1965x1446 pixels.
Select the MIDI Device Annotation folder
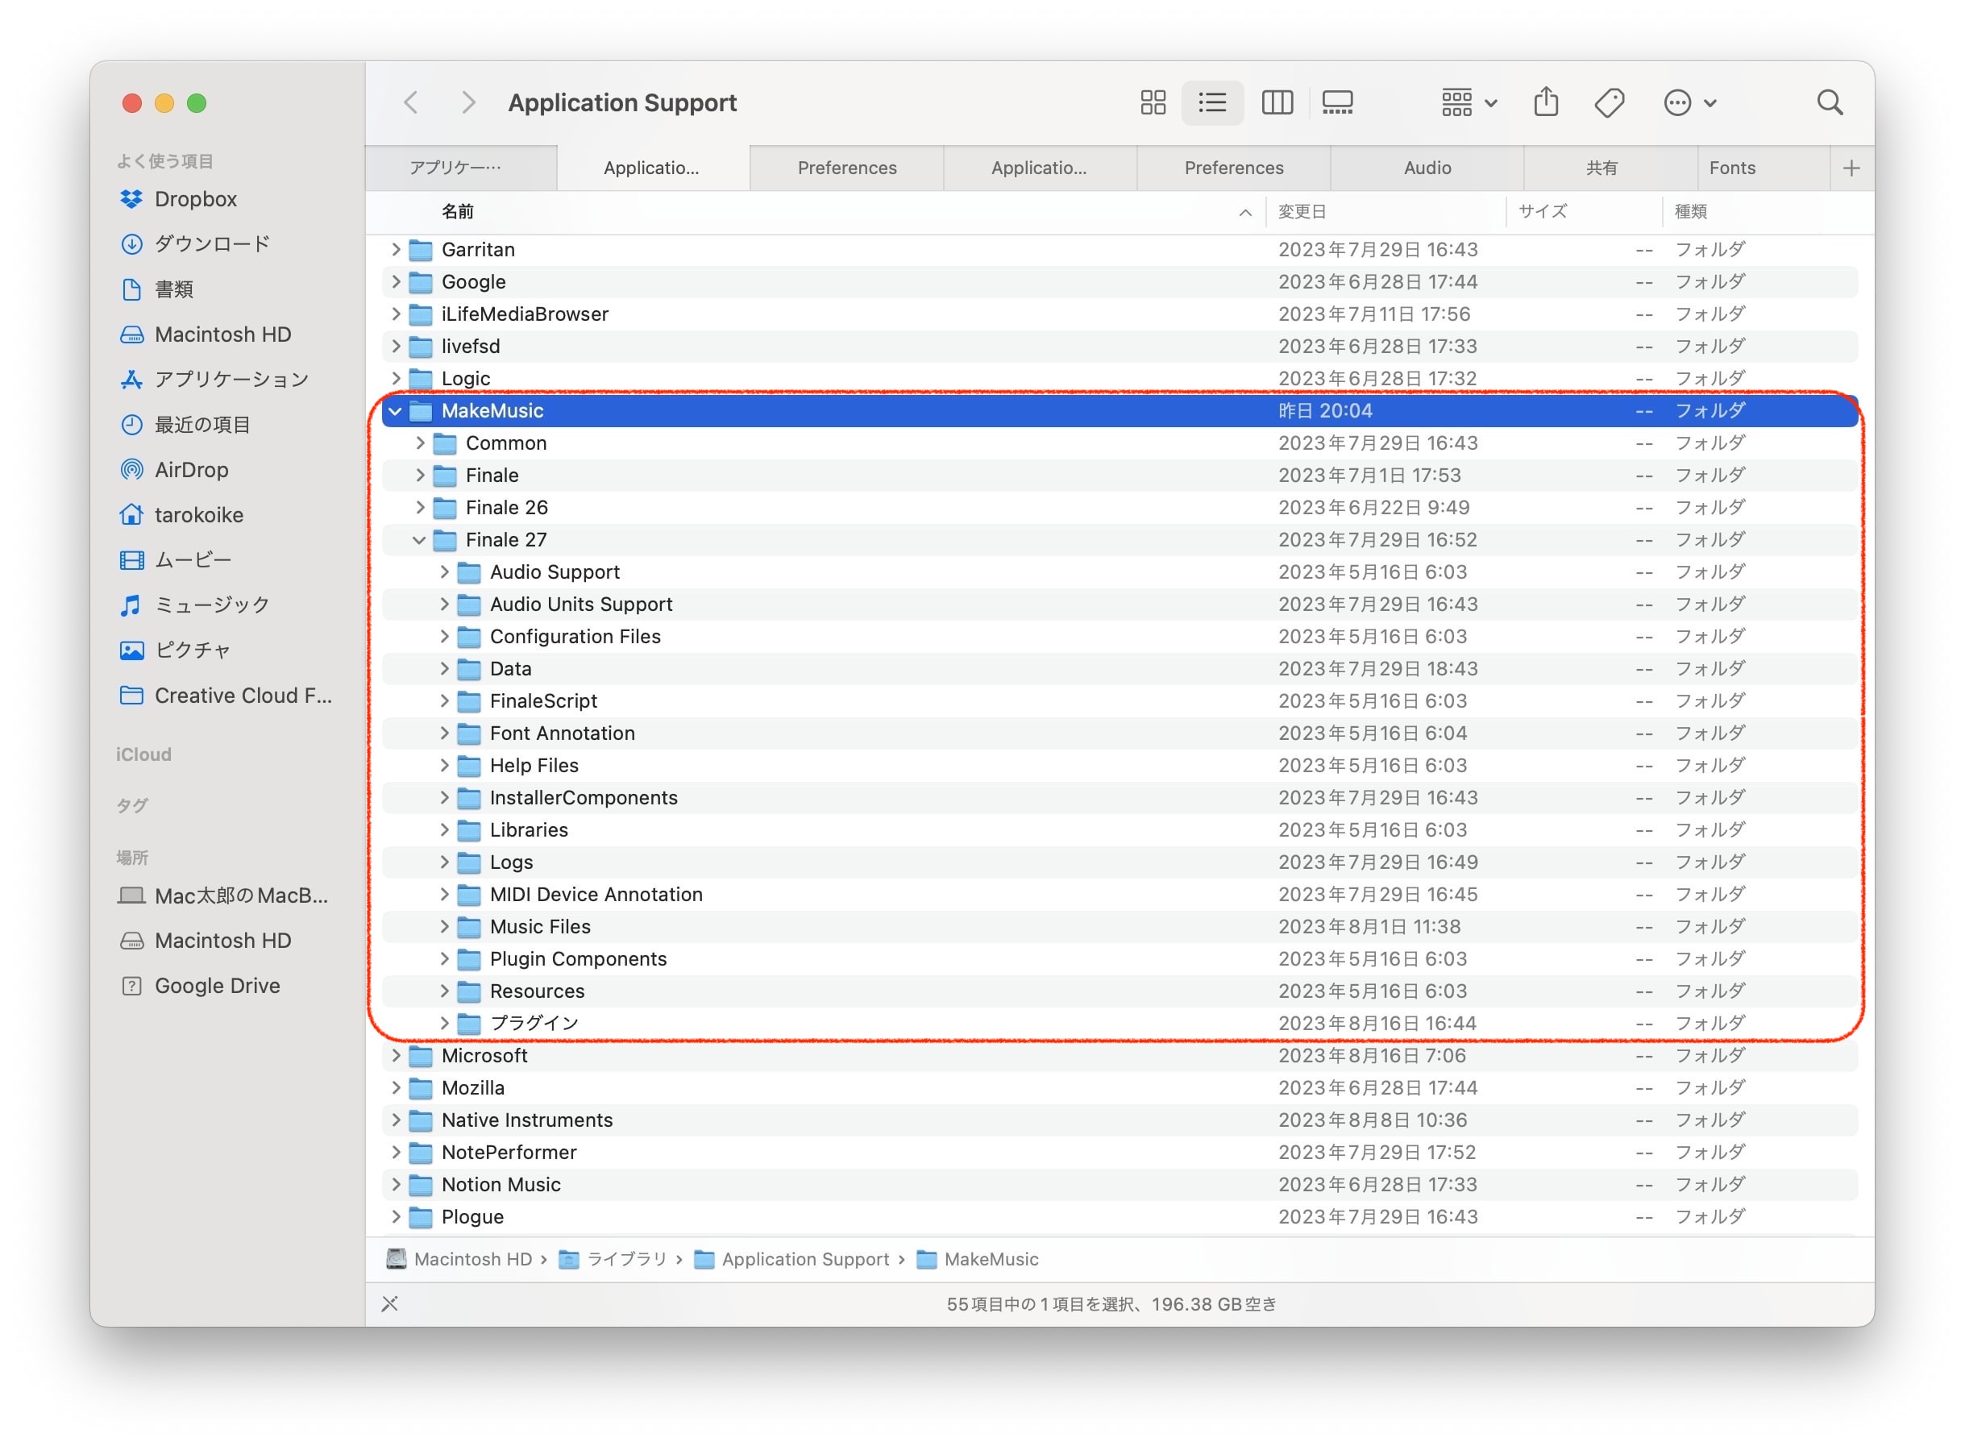pyautogui.click(x=1120, y=895)
